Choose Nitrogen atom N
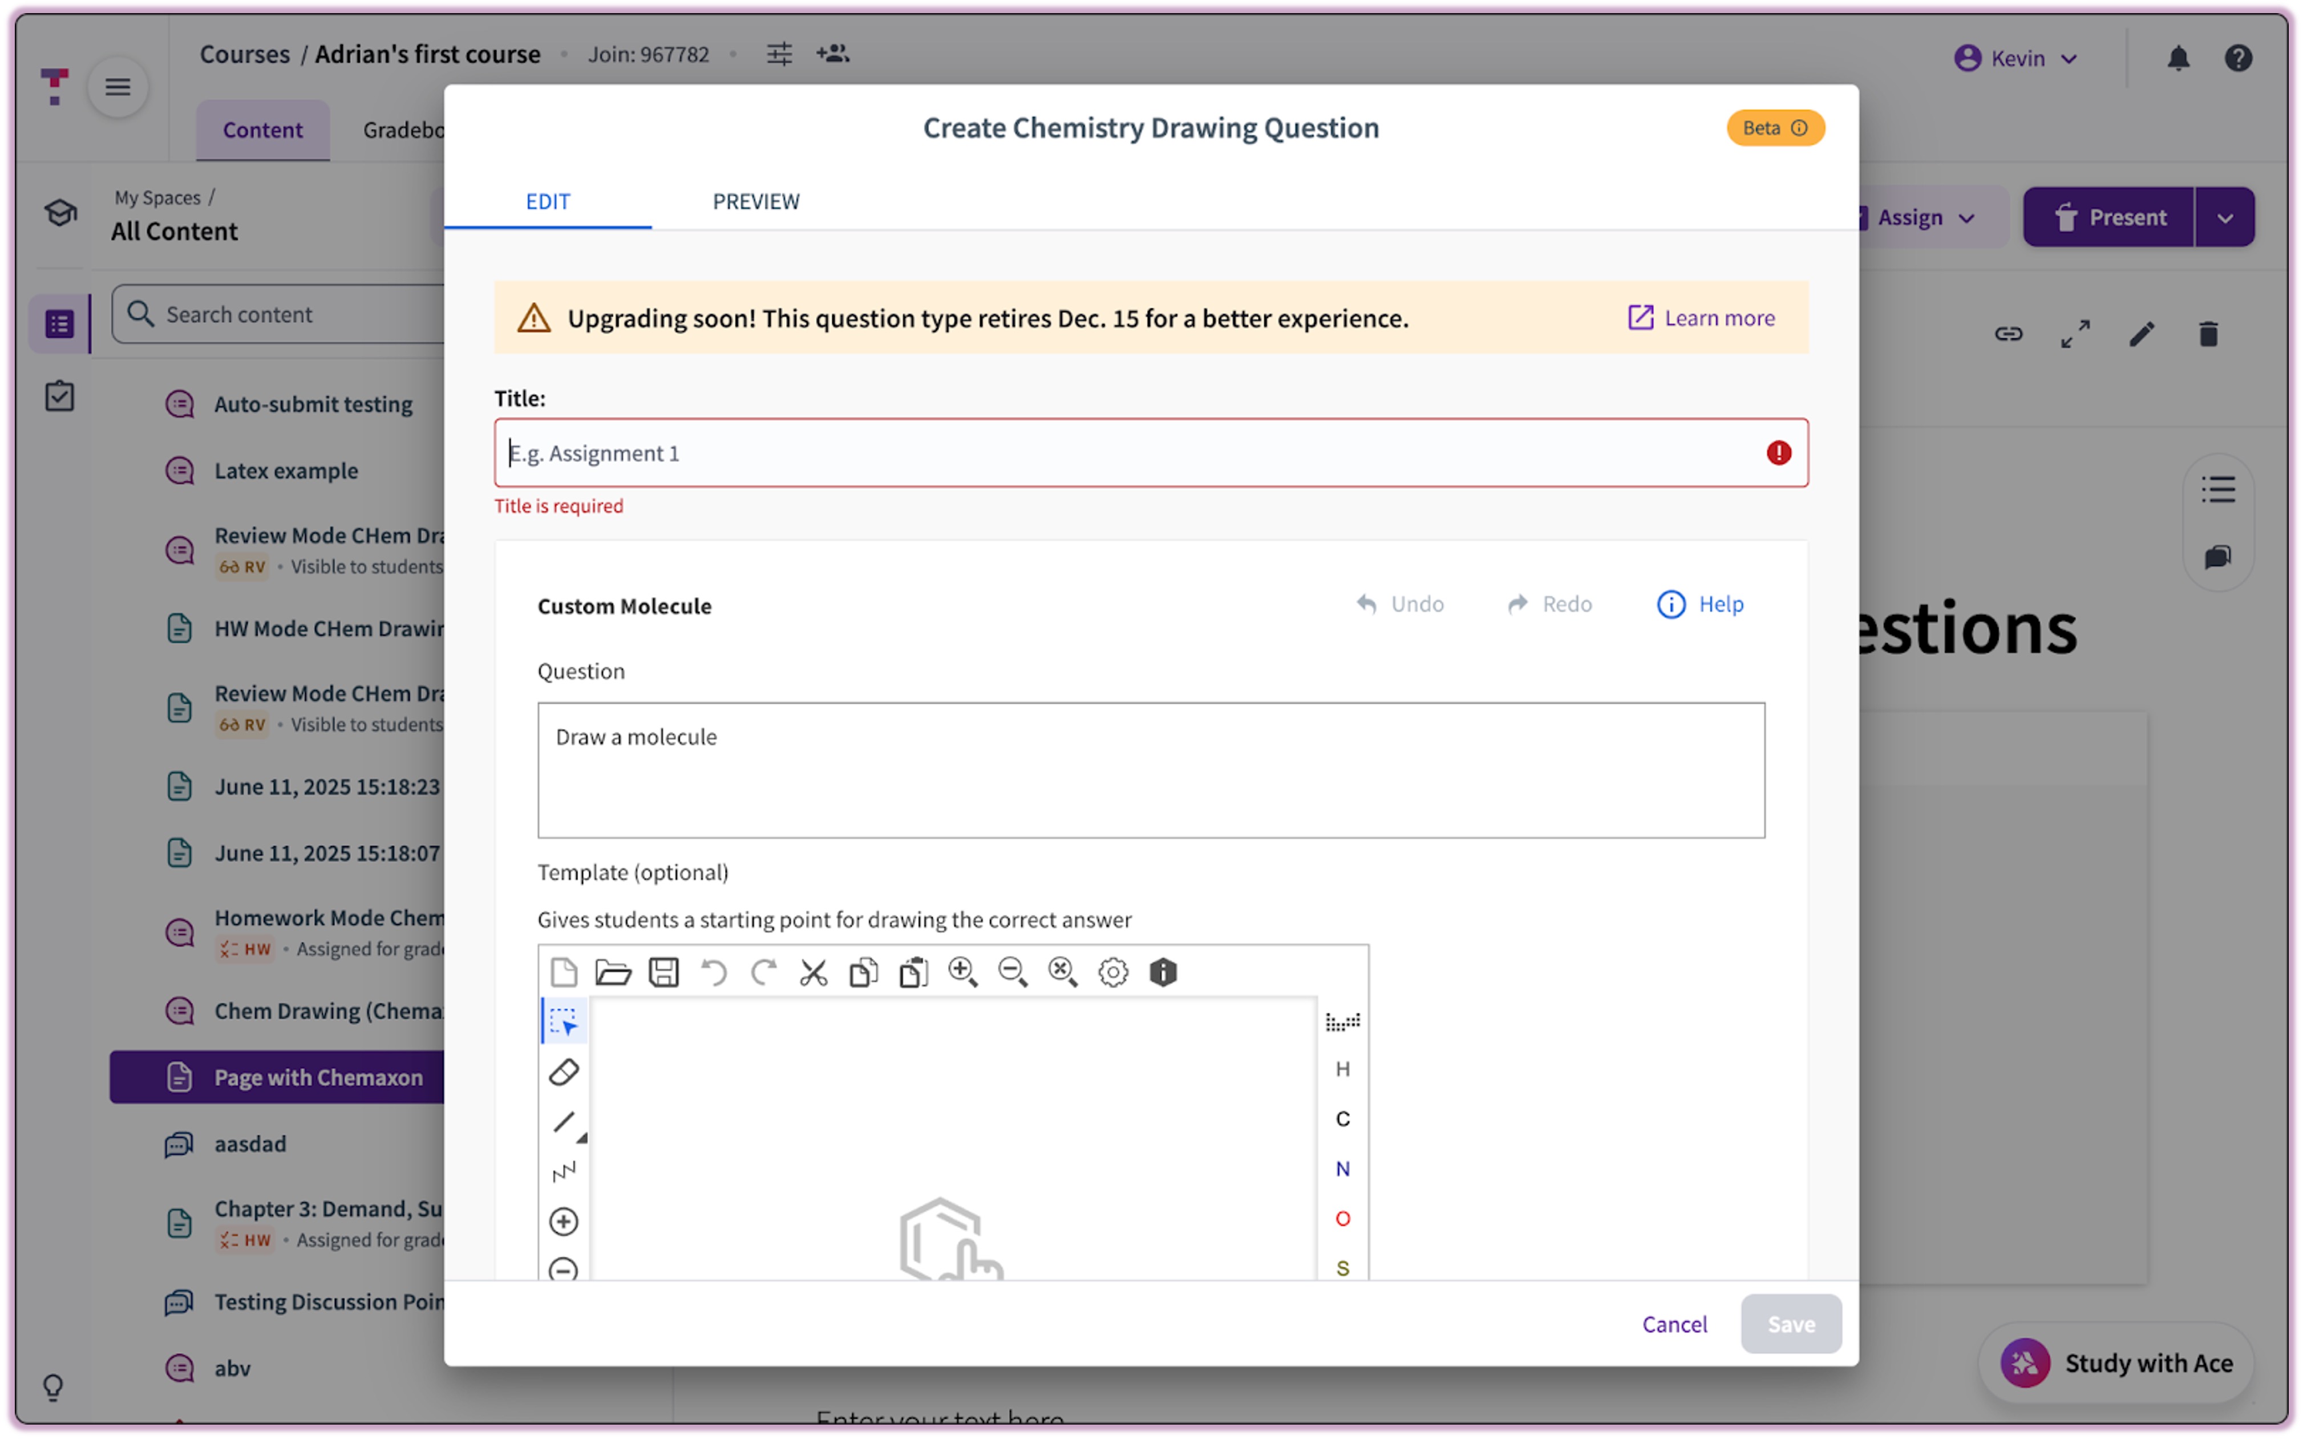 click(1343, 1170)
